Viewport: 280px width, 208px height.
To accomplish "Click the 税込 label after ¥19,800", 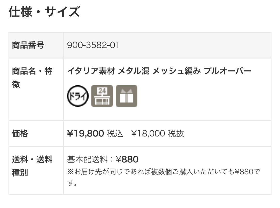I will tap(115, 134).
